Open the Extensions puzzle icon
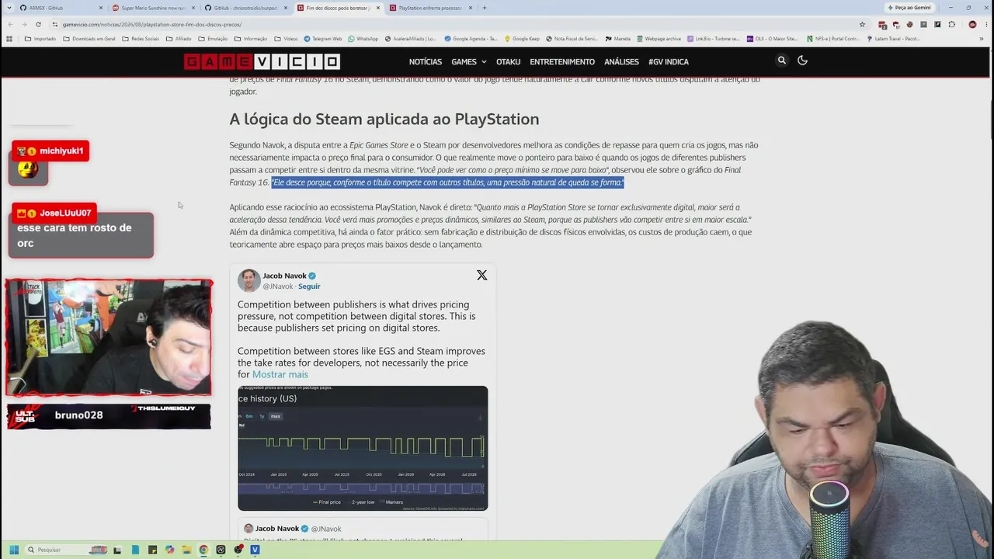 tap(951, 24)
